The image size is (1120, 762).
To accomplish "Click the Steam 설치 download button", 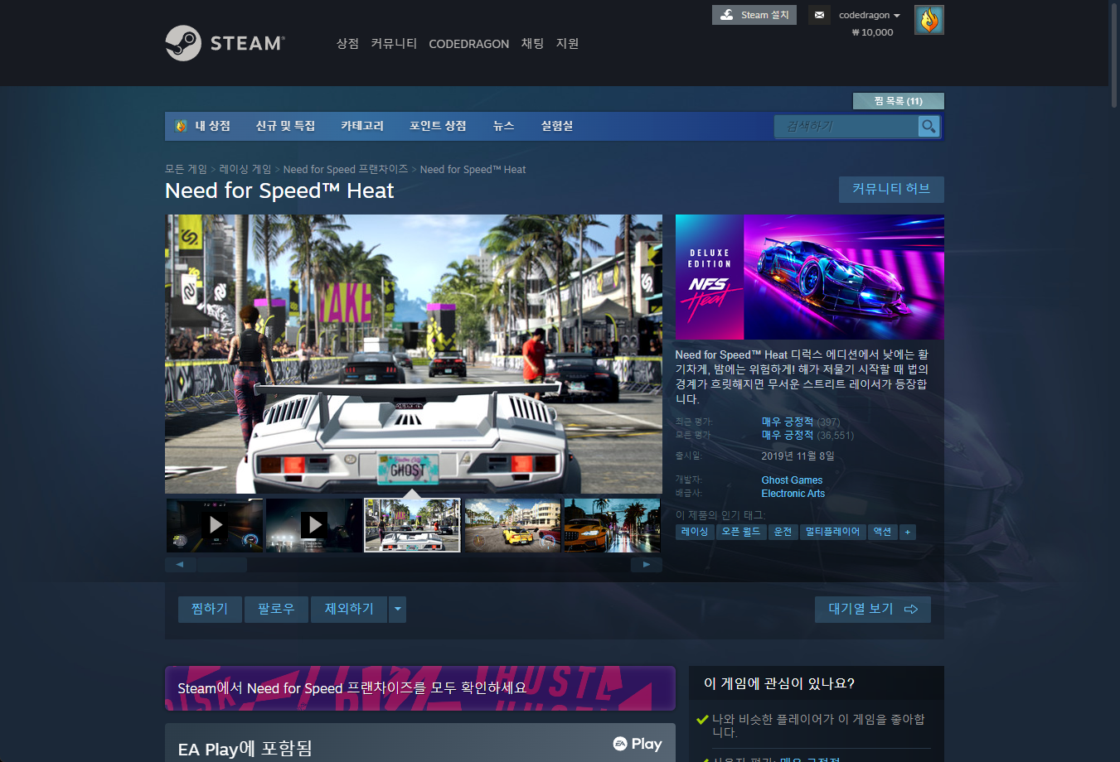I will click(x=754, y=15).
